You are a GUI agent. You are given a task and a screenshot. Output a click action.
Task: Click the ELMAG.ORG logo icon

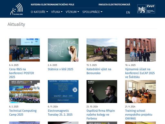click(16, 9)
